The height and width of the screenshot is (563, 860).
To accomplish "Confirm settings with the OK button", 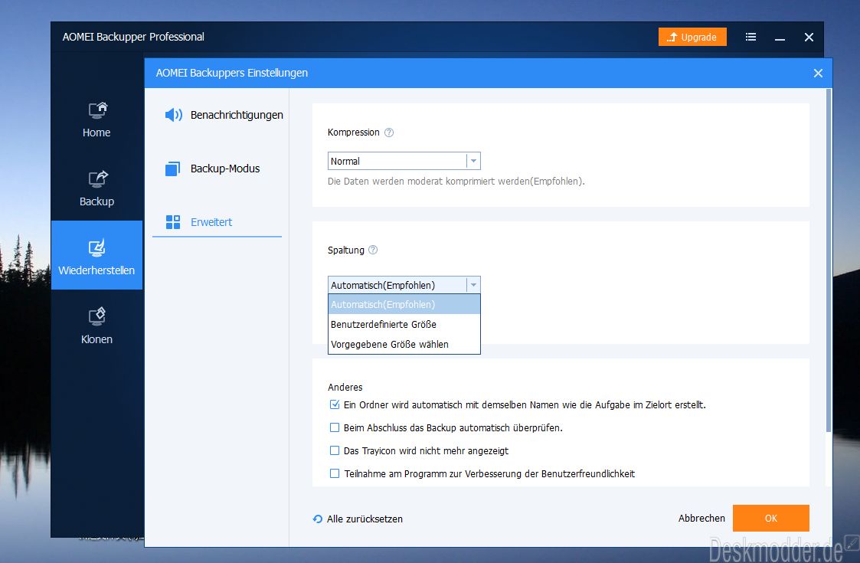I will tap(770, 518).
